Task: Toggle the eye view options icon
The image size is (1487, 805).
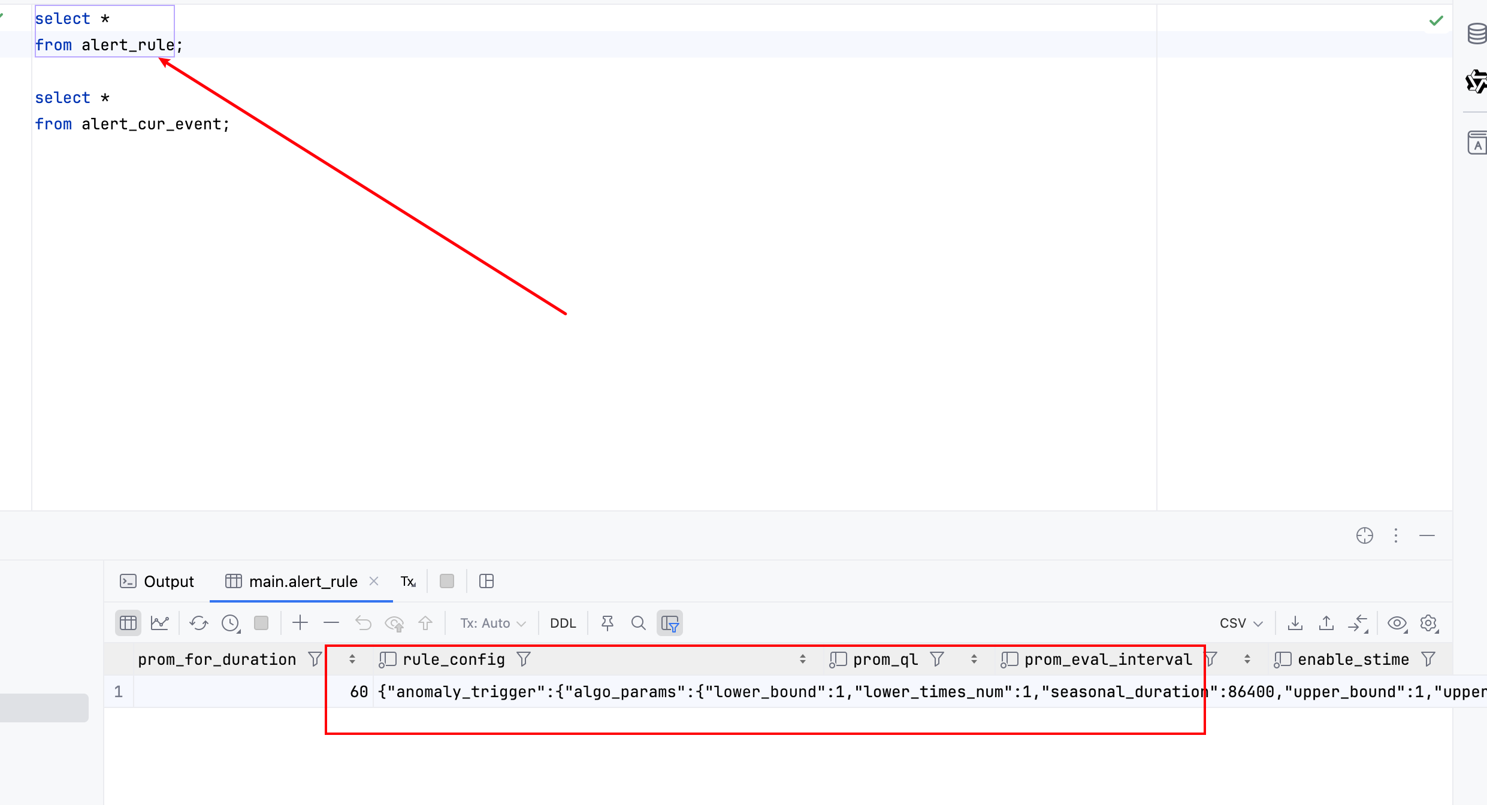Action: [x=1397, y=623]
